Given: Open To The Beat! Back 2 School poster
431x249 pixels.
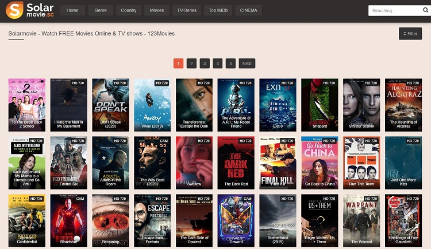Looking at the screenshot, I should (x=27, y=105).
